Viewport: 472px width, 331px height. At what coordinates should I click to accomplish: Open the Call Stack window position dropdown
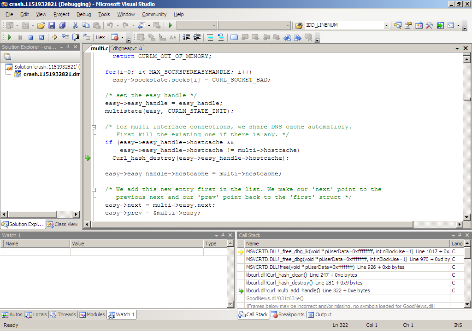click(x=454, y=235)
